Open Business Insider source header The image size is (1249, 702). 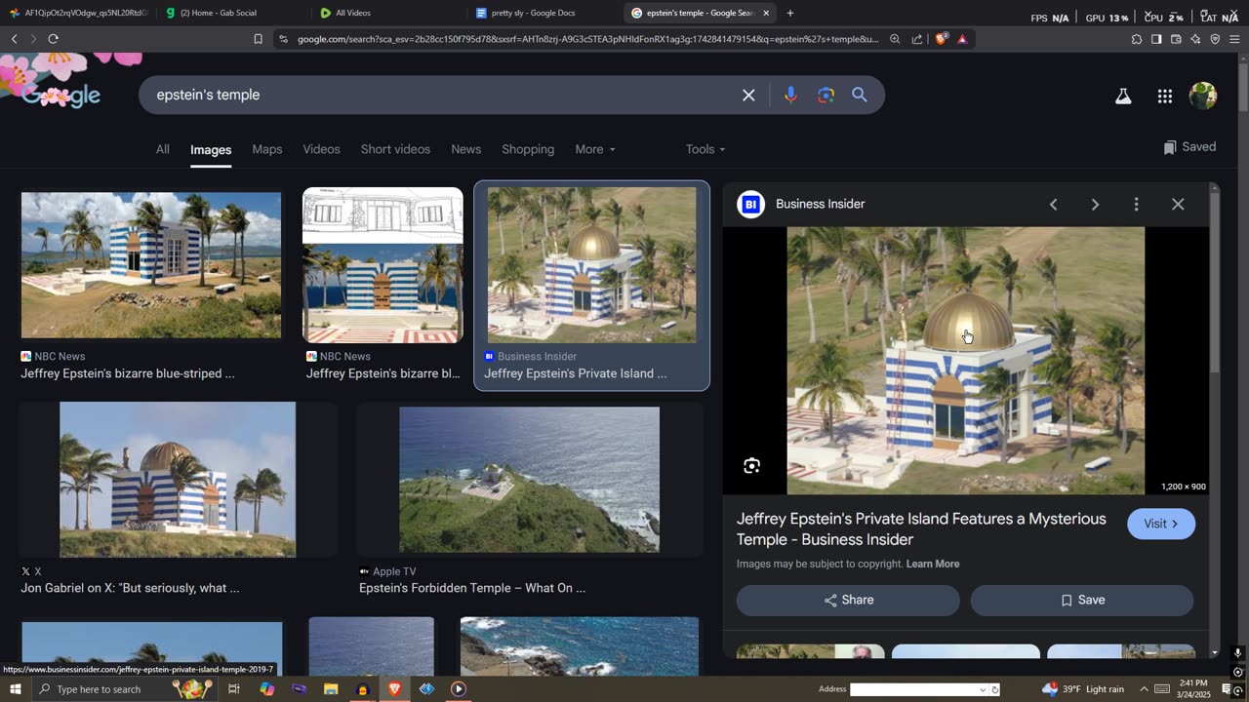point(802,204)
